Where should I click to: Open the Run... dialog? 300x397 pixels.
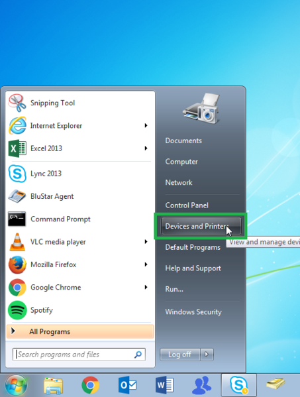(174, 289)
